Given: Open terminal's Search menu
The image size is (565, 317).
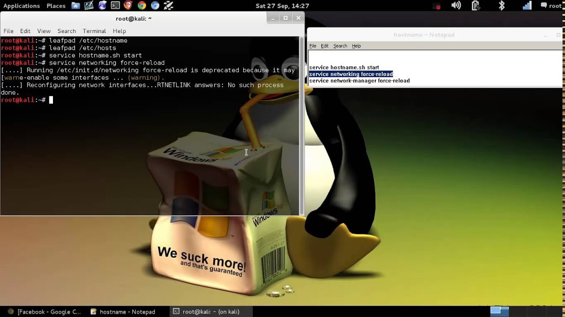Looking at the screenshot, I should (x=67, y=31).
